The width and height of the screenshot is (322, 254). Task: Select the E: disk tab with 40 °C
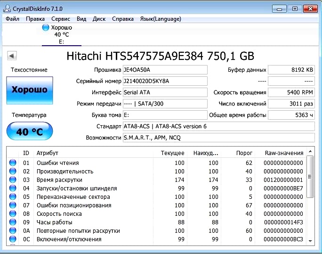point(61,34)
